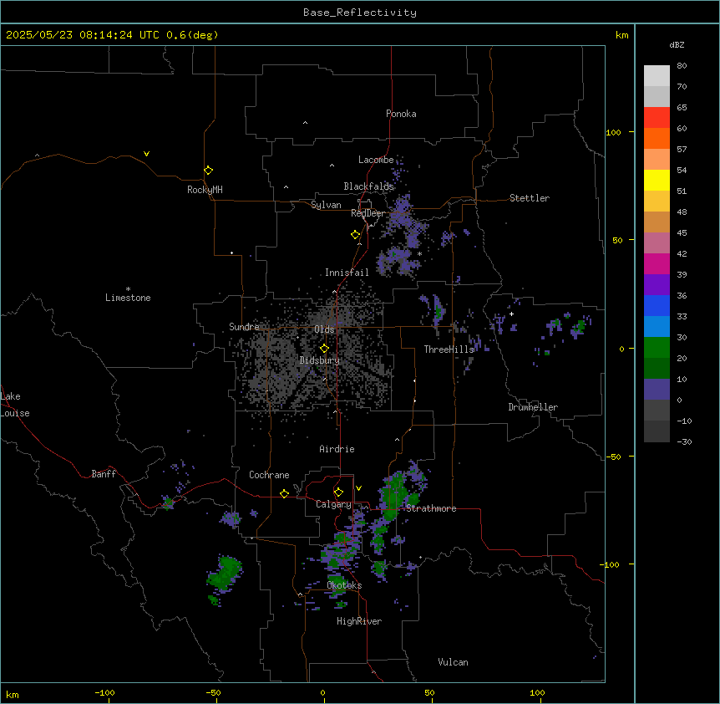Click the white plus marker near Drumheller region
The image size is (720, 704).
click(x=511, y=314)
